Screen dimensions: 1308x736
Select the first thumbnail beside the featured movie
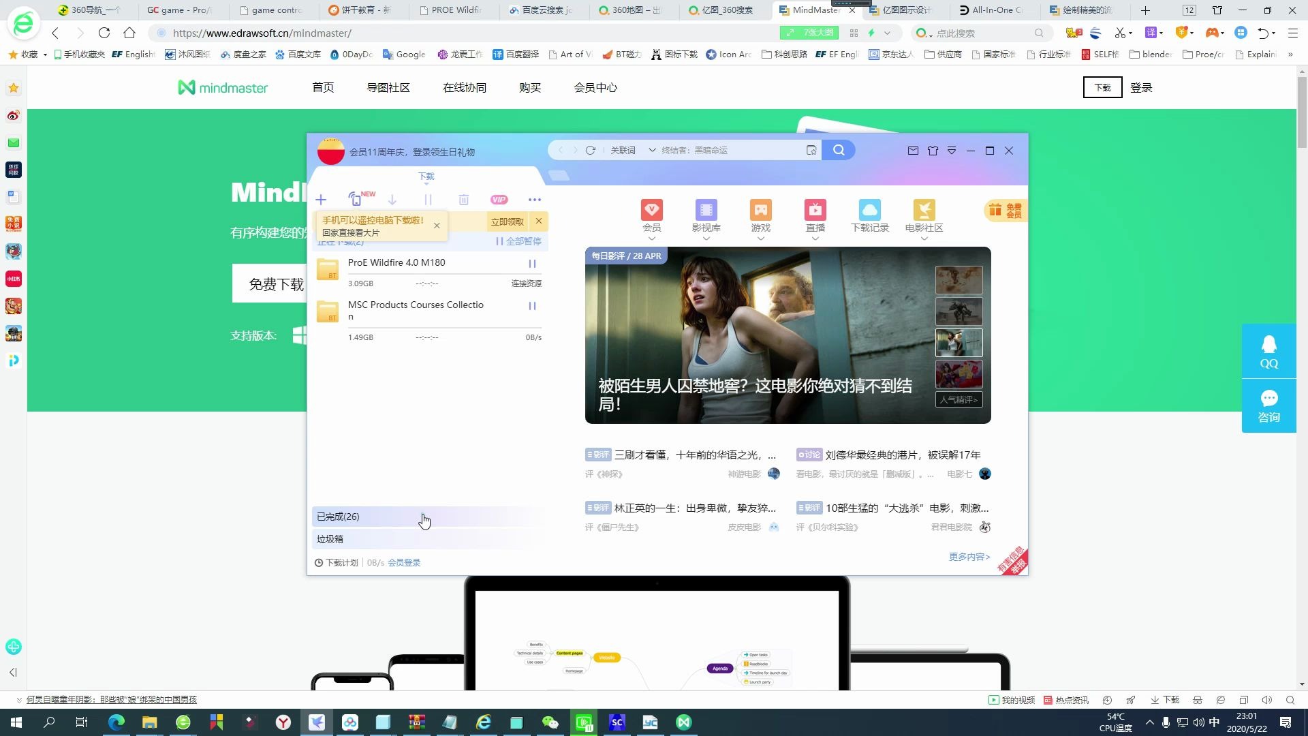[959, 280]
